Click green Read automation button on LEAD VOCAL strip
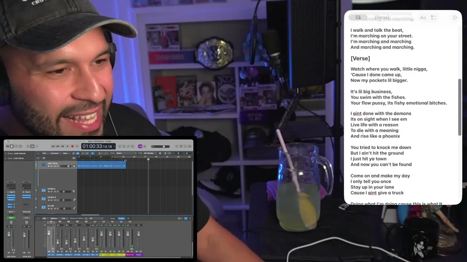The width and height of the screenshot is (467, 262). click(x=11, y=218)
